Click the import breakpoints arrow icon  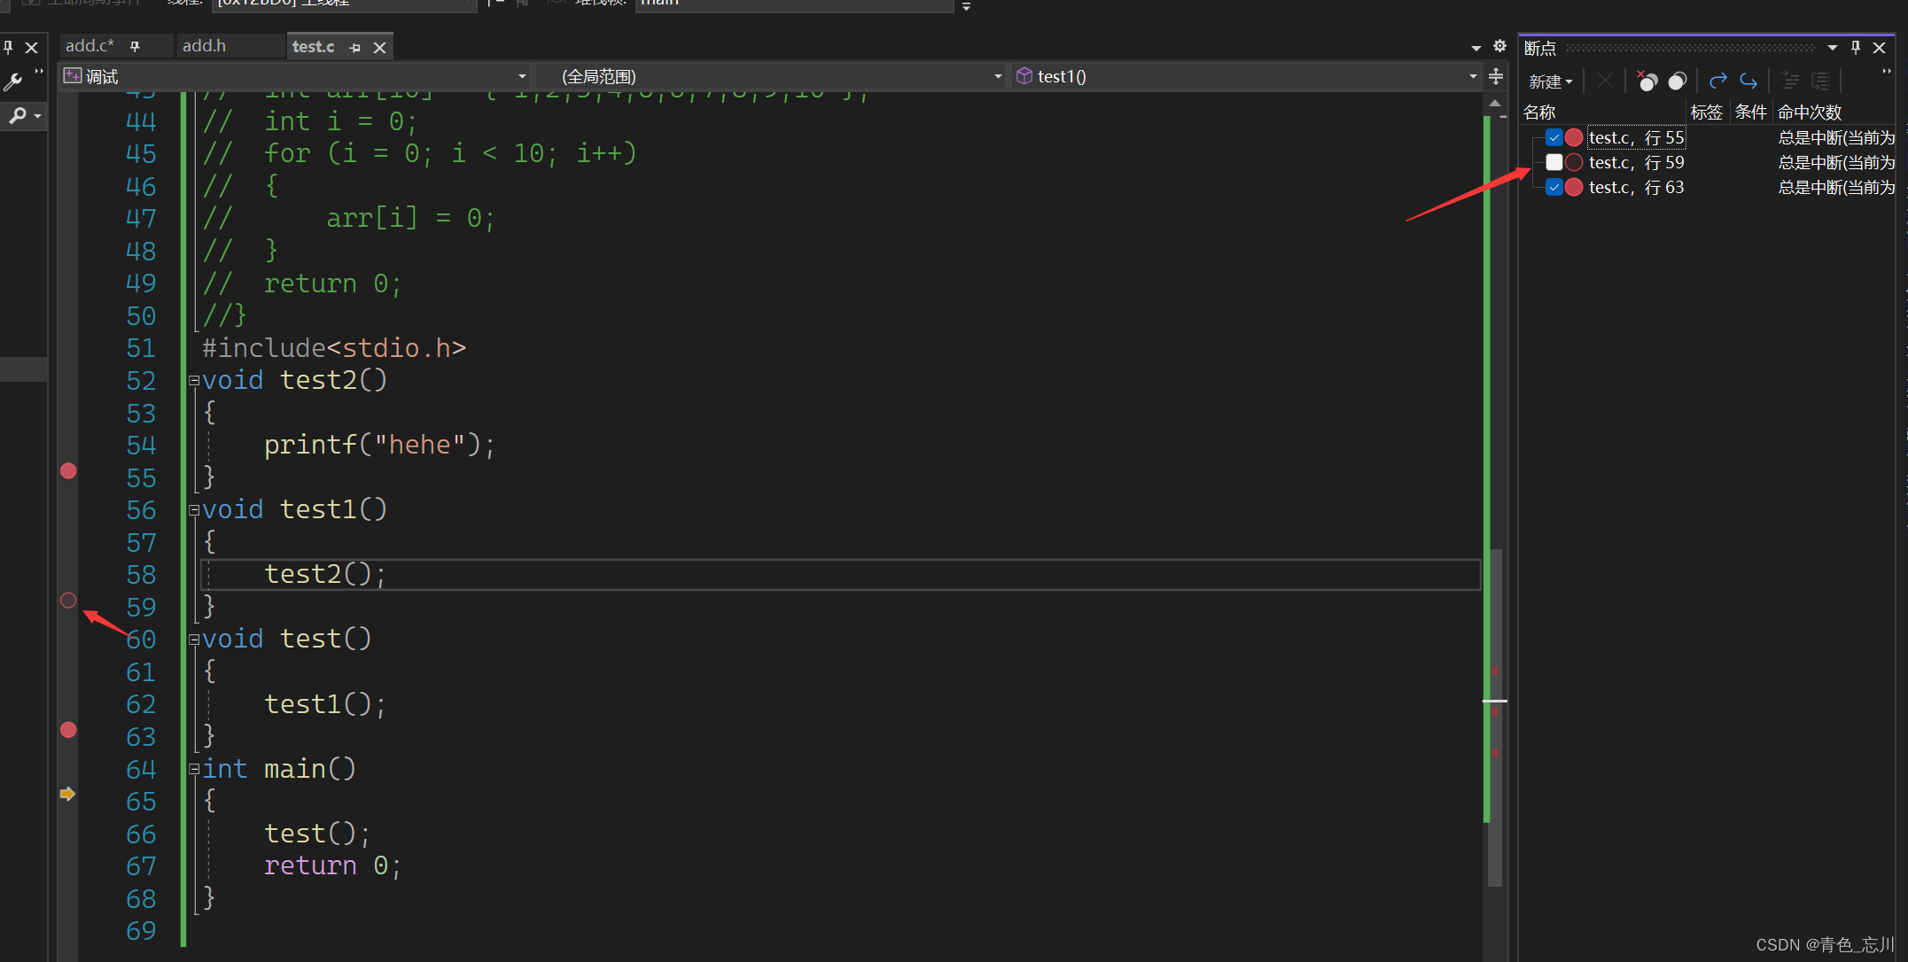[1748, 81]
